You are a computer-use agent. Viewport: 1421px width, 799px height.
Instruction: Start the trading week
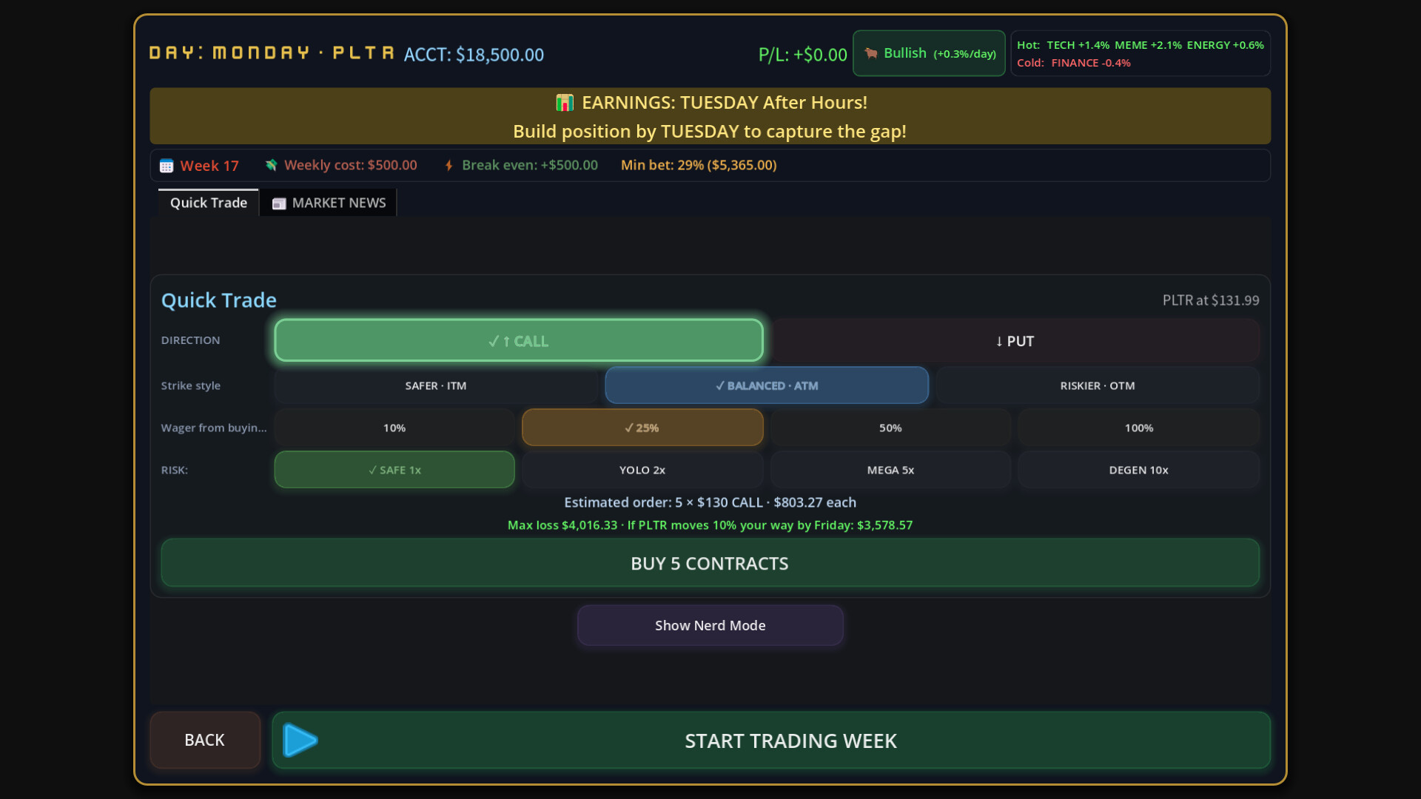(x=771, y=740)
